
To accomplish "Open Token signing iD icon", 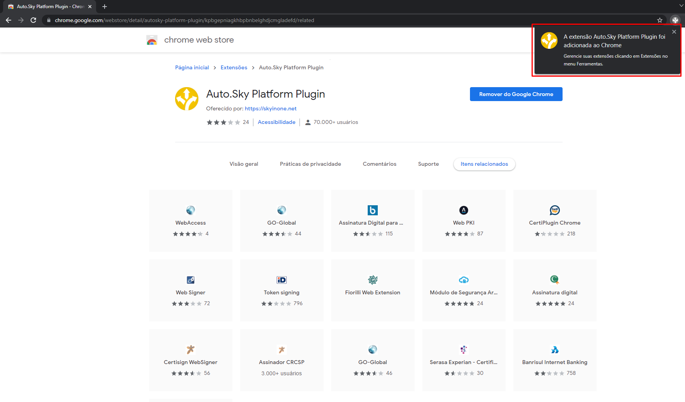I will (282, 280).
